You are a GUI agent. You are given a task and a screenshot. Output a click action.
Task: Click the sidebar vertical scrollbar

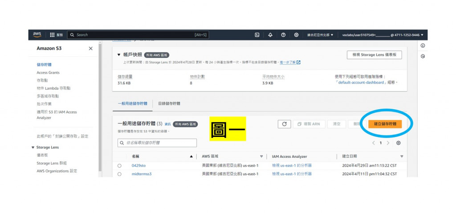[x=100, y=108]
